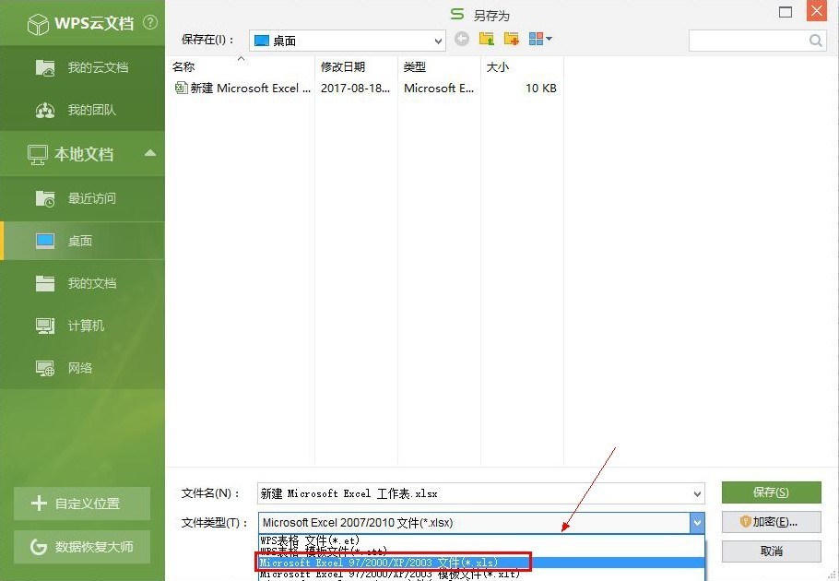
Task: Go back with the back arrow icon
Action: tap(462, 39)
